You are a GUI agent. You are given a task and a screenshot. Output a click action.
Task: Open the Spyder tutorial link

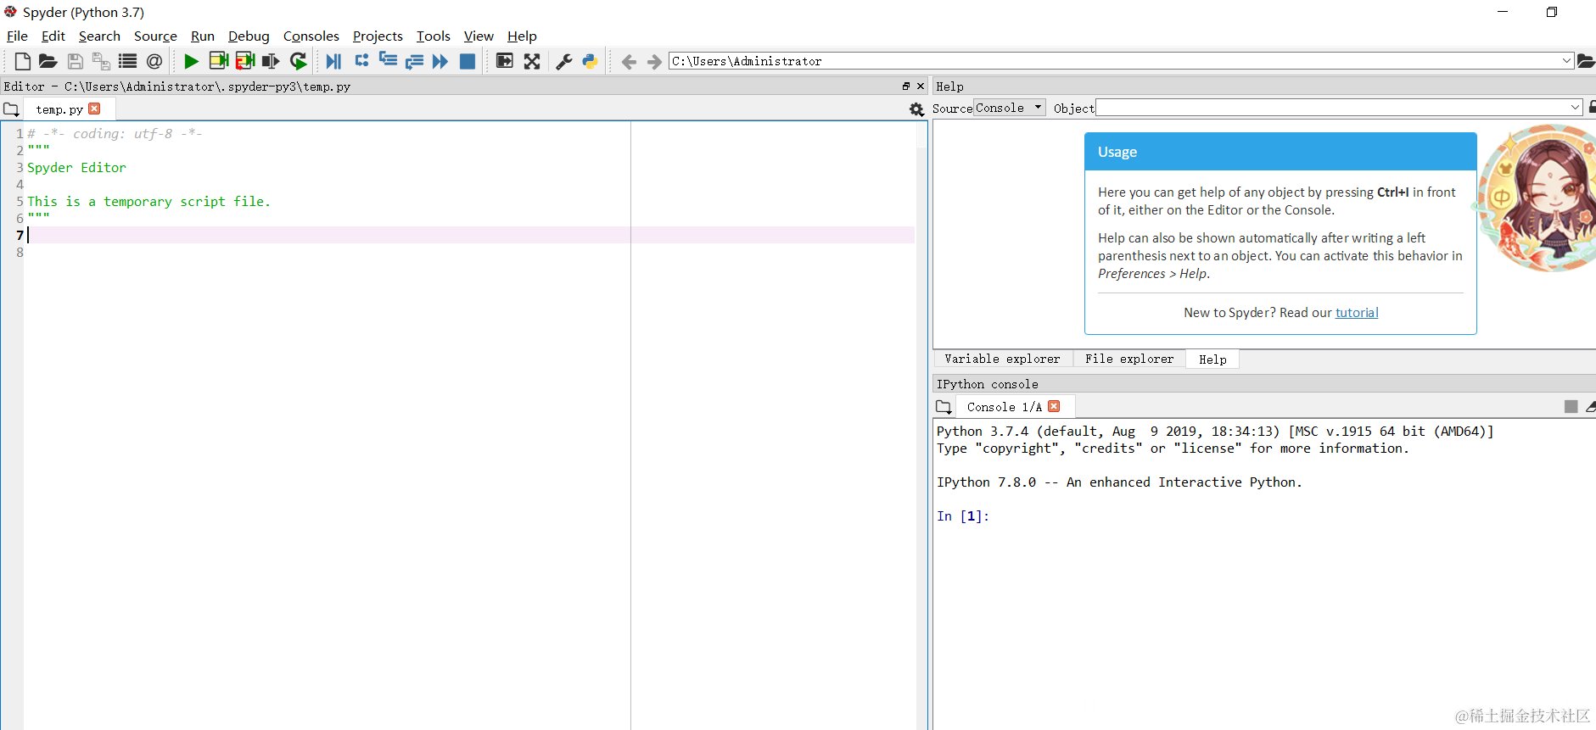coord(1357,313)
